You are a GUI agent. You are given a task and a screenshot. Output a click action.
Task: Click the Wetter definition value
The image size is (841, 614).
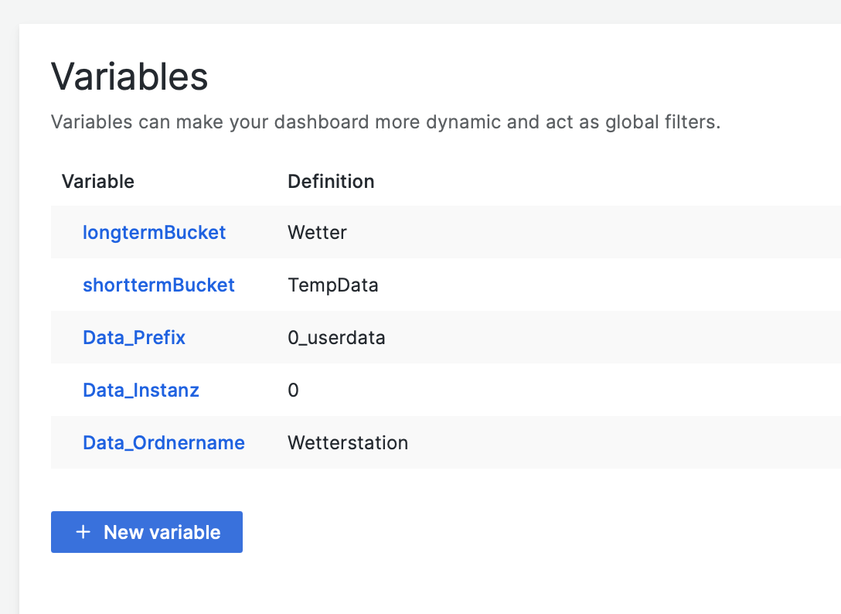coord(317,232)
